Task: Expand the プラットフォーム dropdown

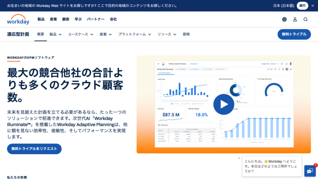Action: [x=135, y=34]
